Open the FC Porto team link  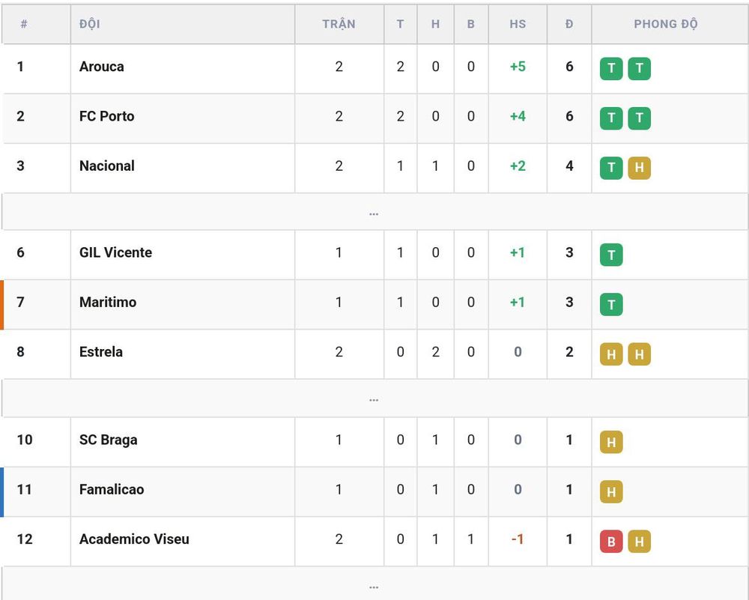tap(106, 116)
